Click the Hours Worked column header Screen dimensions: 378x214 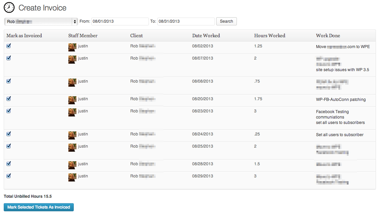(x=269, y=36)
